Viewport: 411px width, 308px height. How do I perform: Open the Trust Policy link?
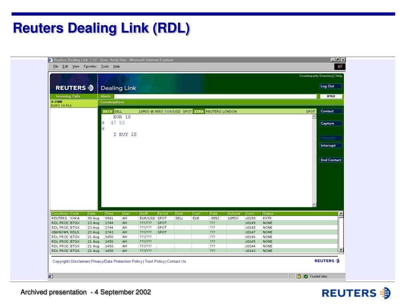(x=155, y=261)
